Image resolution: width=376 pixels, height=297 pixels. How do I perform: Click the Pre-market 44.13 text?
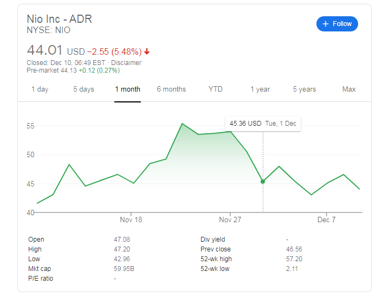point(51,70)
